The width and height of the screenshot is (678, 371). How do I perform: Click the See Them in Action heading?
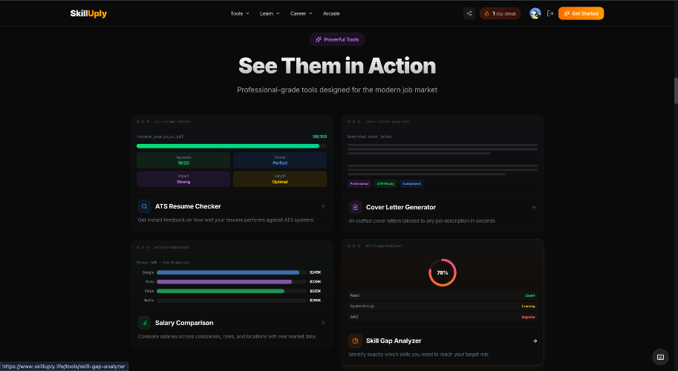(337, 66)
